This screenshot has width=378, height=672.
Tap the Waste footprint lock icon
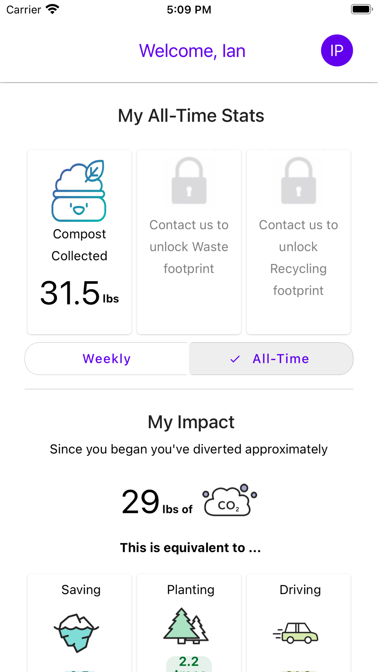pos(189,181)
